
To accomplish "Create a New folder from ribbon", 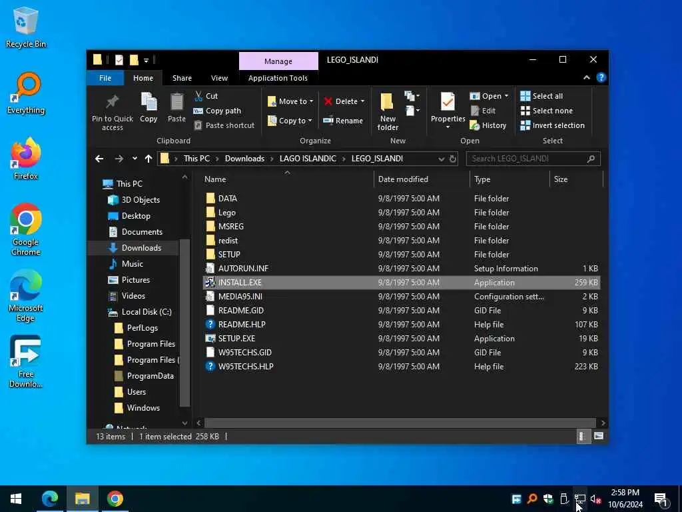I will [x=388, y=111].
